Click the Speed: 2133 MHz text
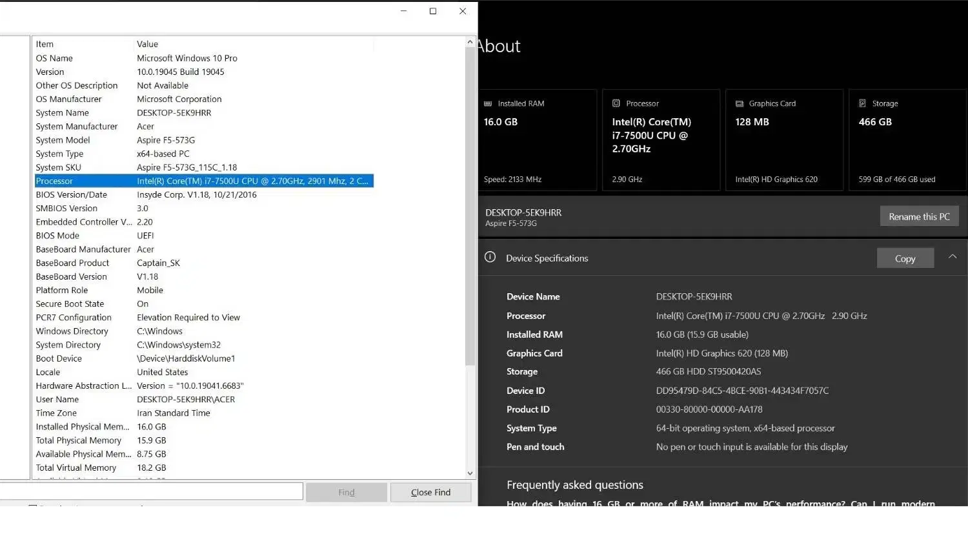This screenshot has width=968, height=545. click(513, 180)
